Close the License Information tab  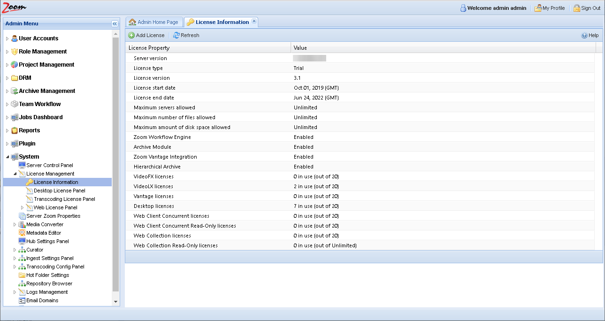[x=254, y=21]
